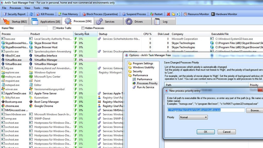Toggle the Hidden Processes checkbox

coord(83,28)
